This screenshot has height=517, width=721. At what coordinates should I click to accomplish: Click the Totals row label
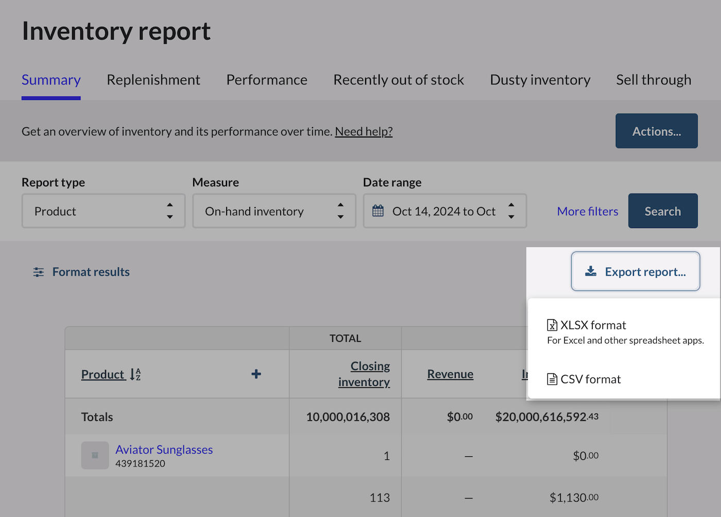(97, 417)
